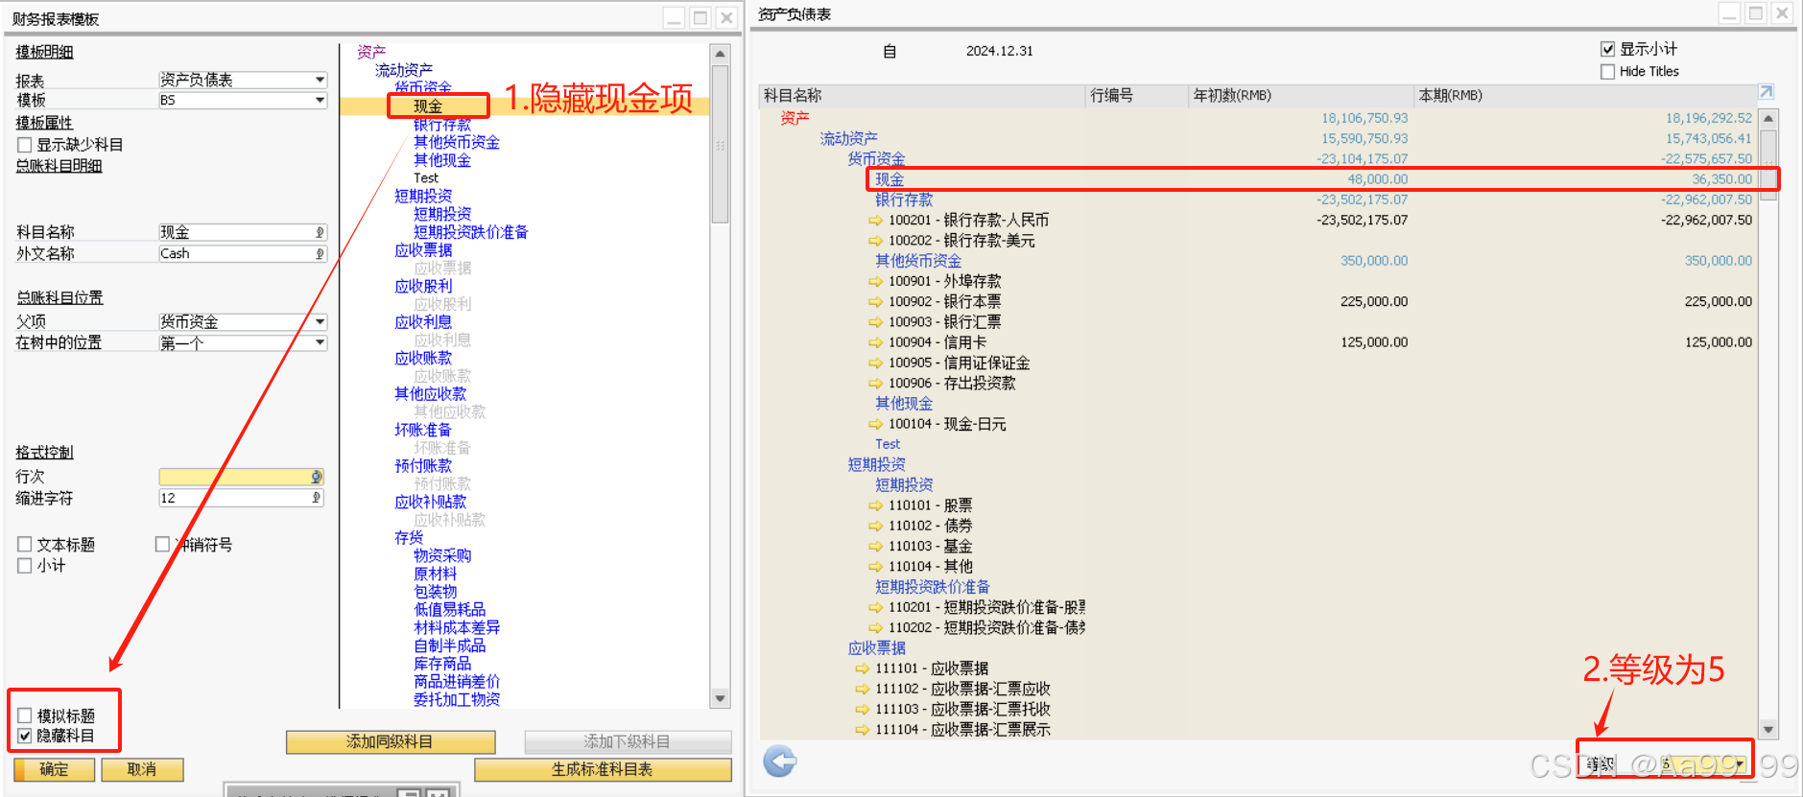Select 其他货币资金 in template tree

coord(457,142)
